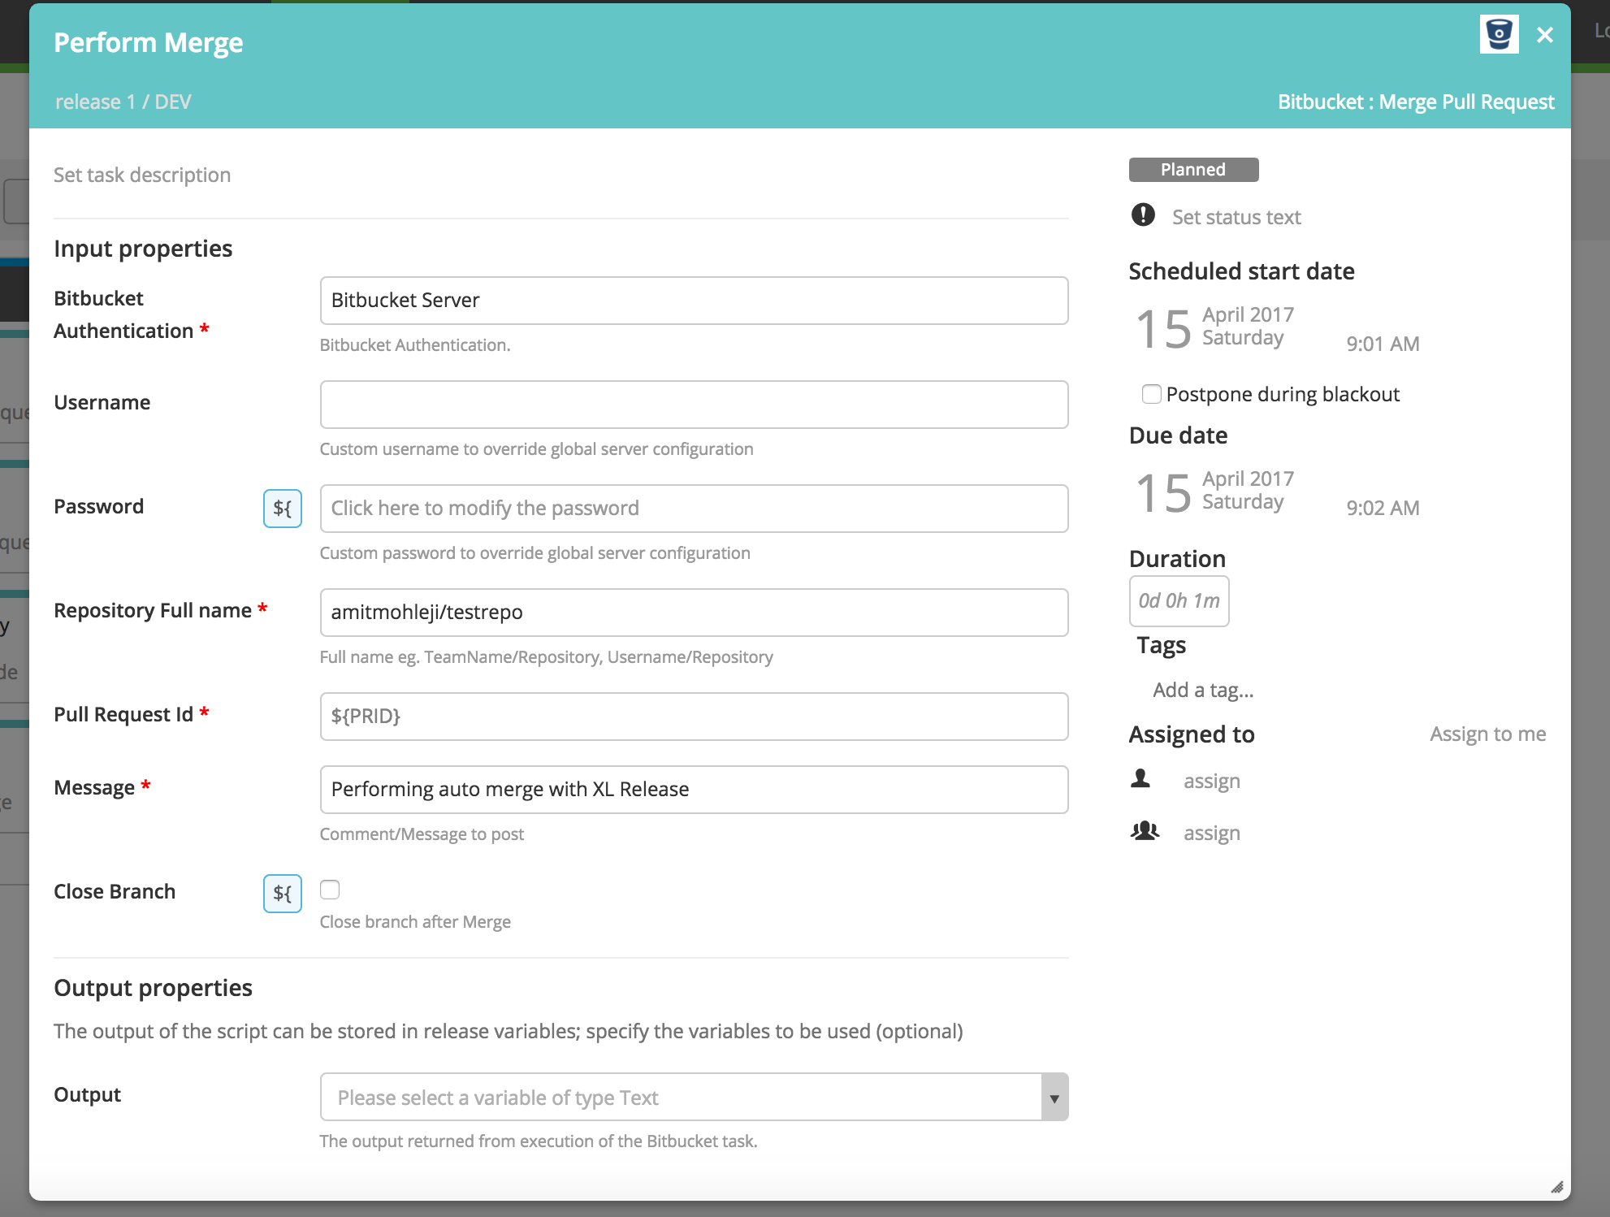
Task: Close the Perform Merge dialog
Action: pyautogui.click(x=1545, y=35)
